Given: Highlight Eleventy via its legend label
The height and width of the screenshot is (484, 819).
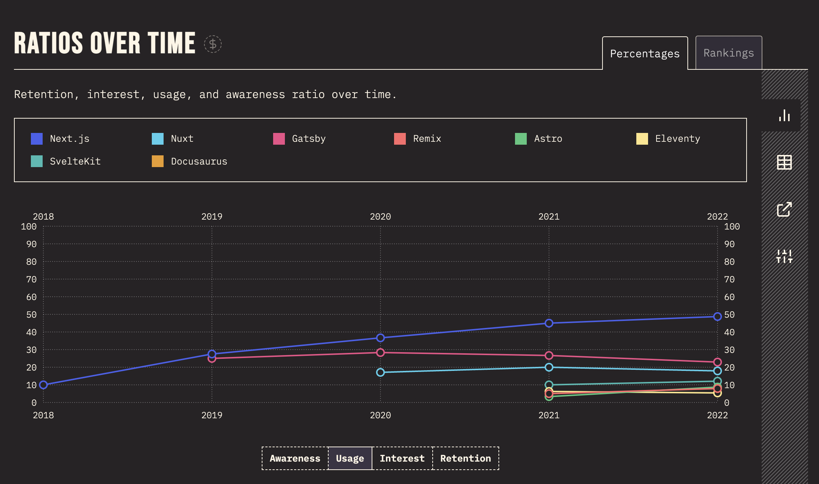Looking at the screenshot, I should tap(678, 139).
